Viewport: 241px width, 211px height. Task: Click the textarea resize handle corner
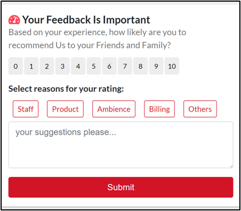(232, 166)
